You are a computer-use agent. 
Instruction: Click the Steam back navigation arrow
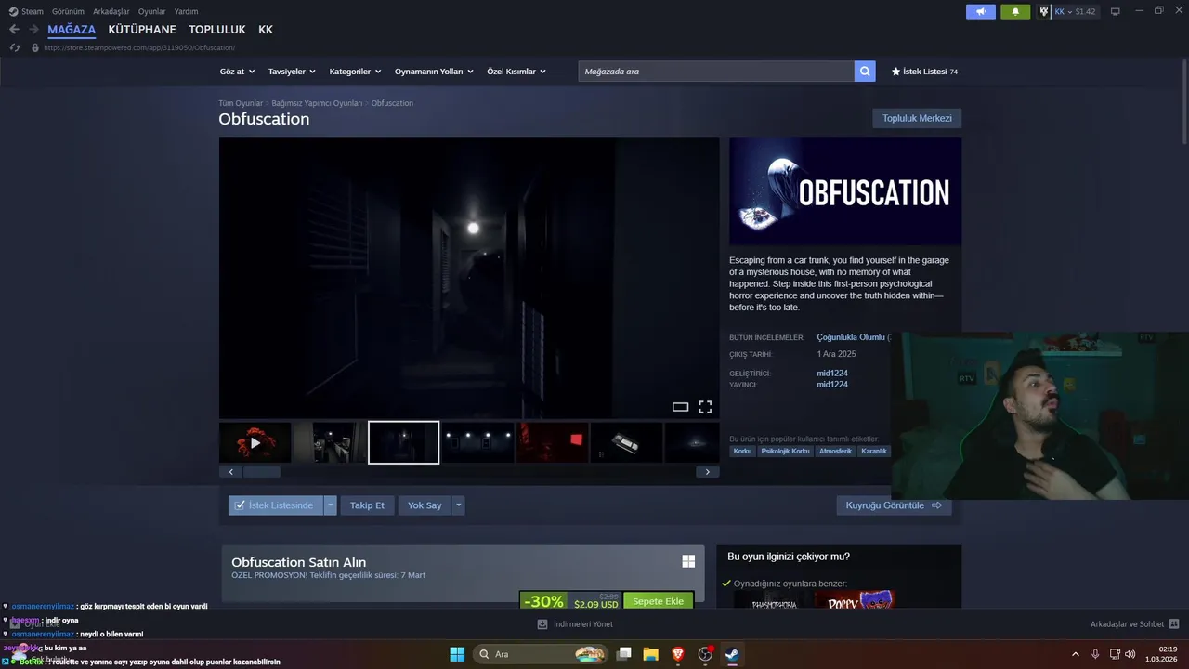coord(14,30)
